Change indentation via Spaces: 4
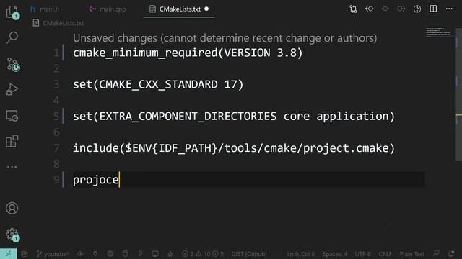The image size is (462, 259). (x=335, y=254)
